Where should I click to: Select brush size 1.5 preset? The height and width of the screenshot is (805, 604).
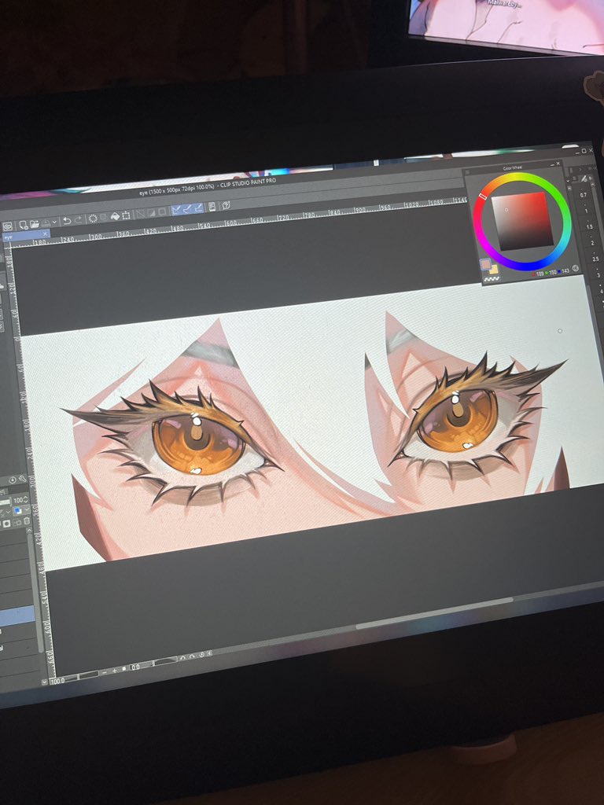[x=590, y=227]
